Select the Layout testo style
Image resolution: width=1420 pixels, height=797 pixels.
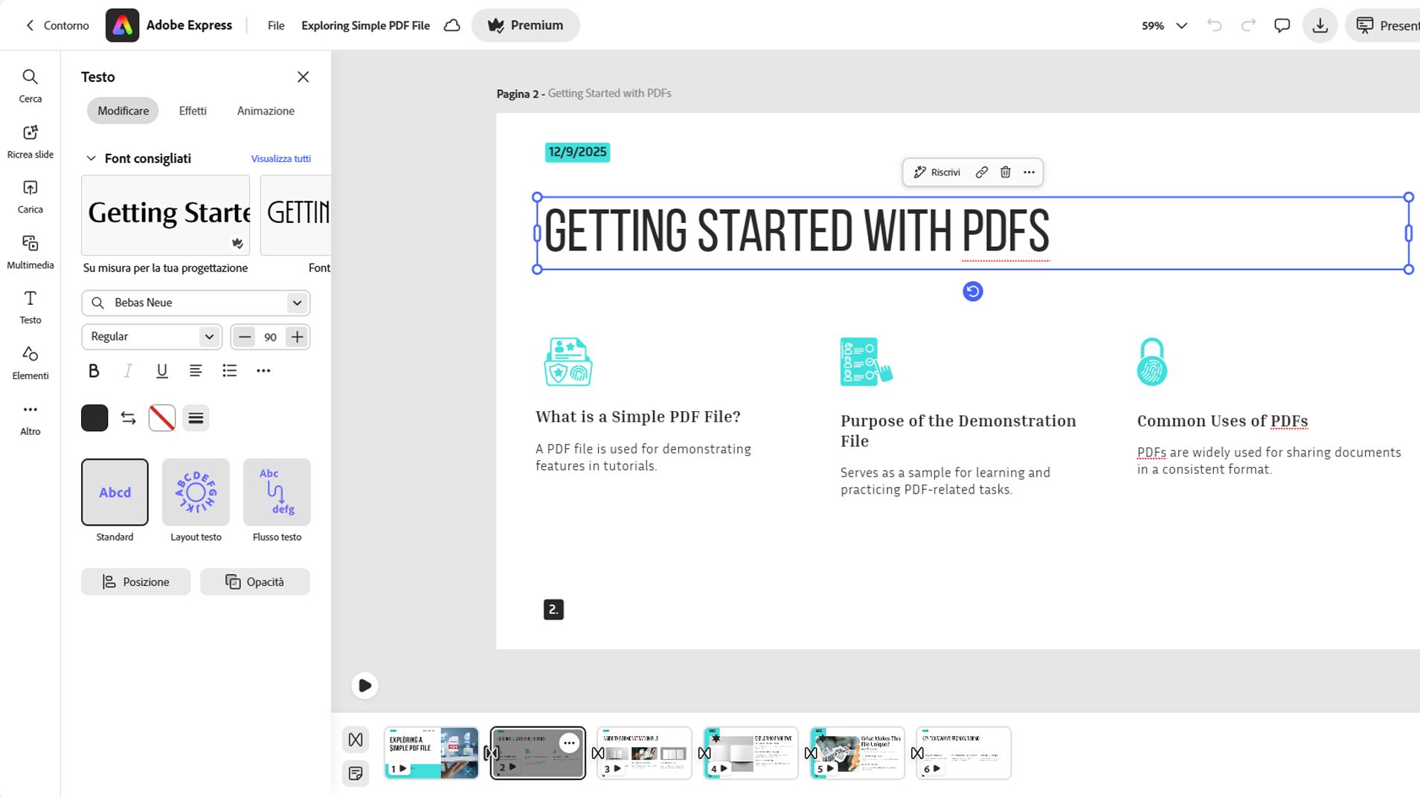tap(196, 492)
